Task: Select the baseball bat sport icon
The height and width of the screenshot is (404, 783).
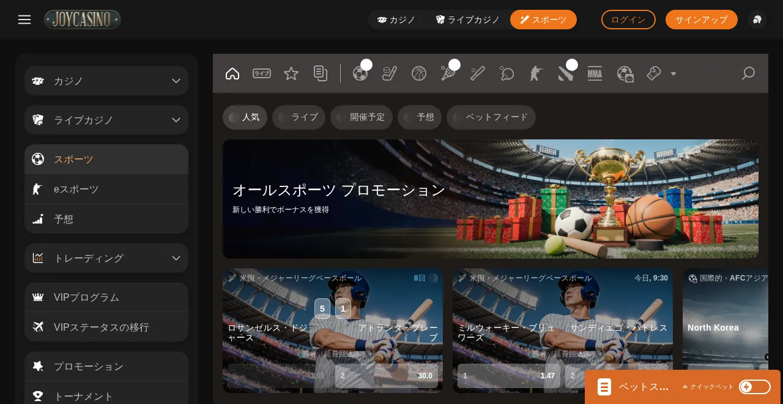Action: (x=478, y=73)
